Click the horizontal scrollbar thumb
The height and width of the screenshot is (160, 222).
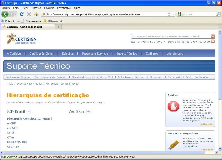tap(105, 152)
